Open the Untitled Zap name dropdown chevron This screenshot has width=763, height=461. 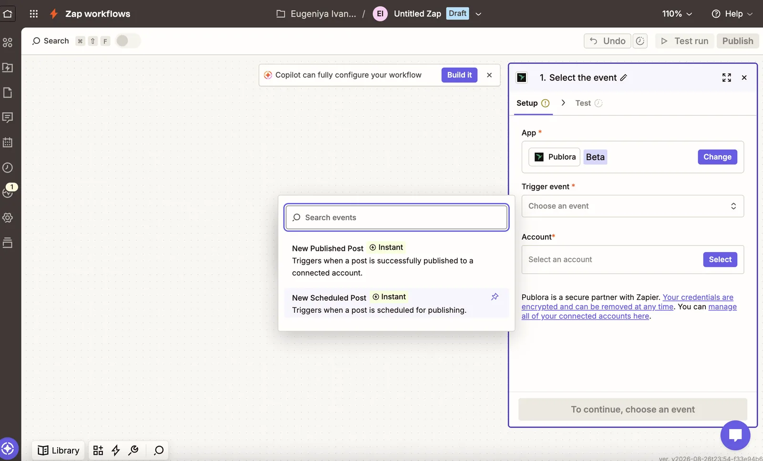click(478, 14)
